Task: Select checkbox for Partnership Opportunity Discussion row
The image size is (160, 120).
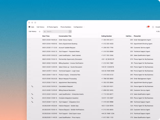Action: (29, 59)
